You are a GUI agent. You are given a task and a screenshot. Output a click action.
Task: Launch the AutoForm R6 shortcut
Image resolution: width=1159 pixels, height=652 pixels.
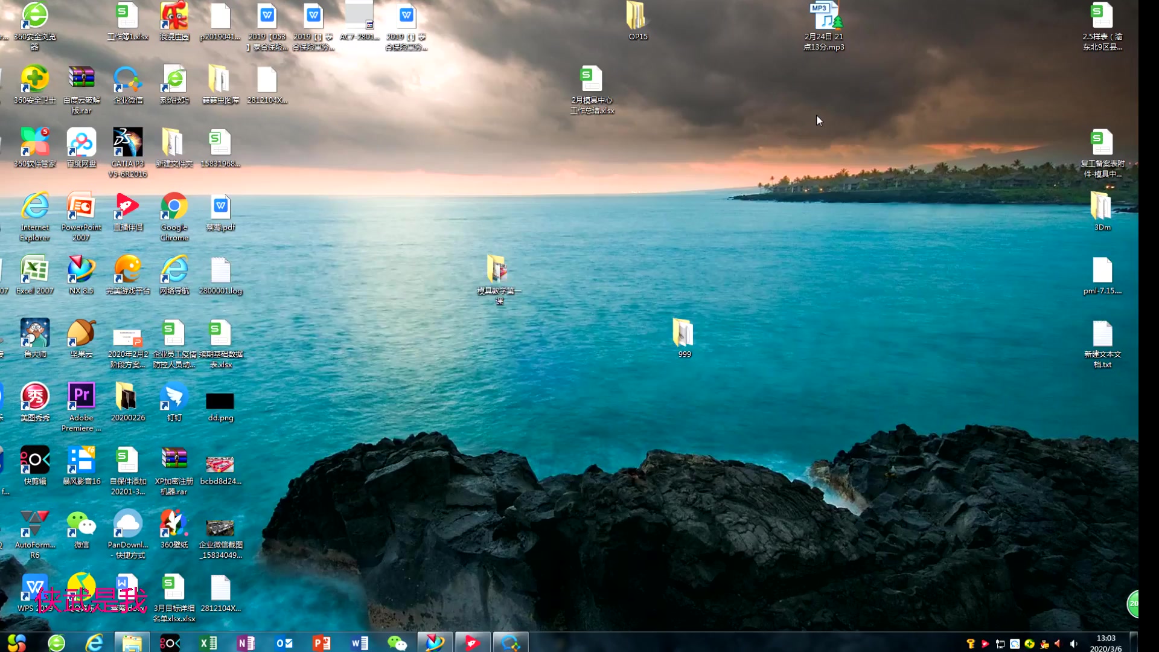coord(35,534)
